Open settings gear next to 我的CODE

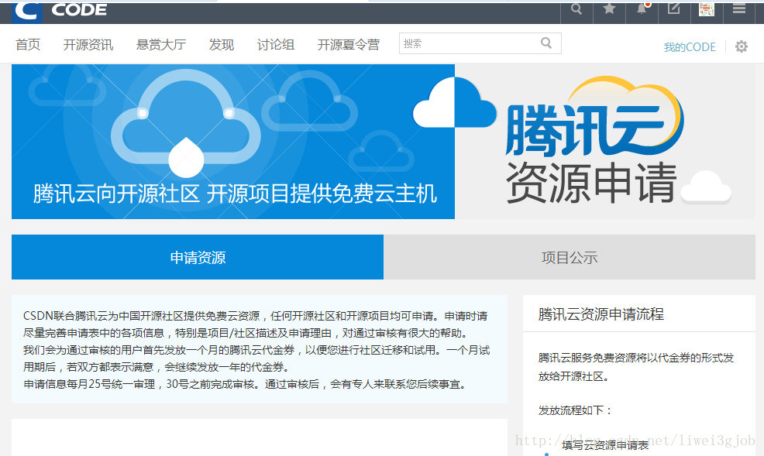click(741, 46)
